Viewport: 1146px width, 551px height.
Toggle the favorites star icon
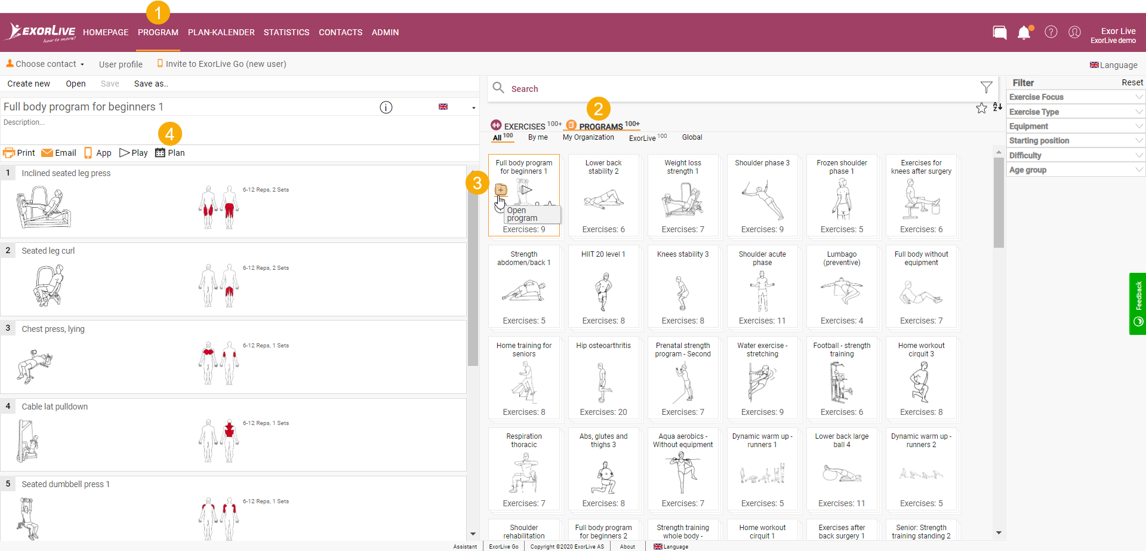click(981, 108)
